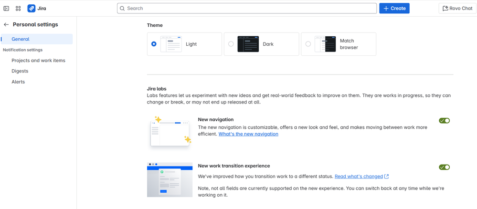This screenshot has height=209, width=477.
Task: Open the General settings page
Action: point(37,39)
